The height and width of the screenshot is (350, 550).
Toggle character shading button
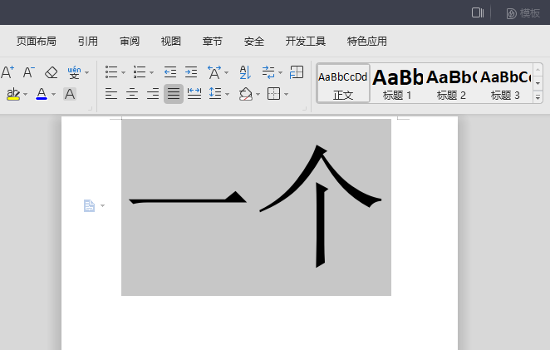pyautogui.click(x=70, y=94)
